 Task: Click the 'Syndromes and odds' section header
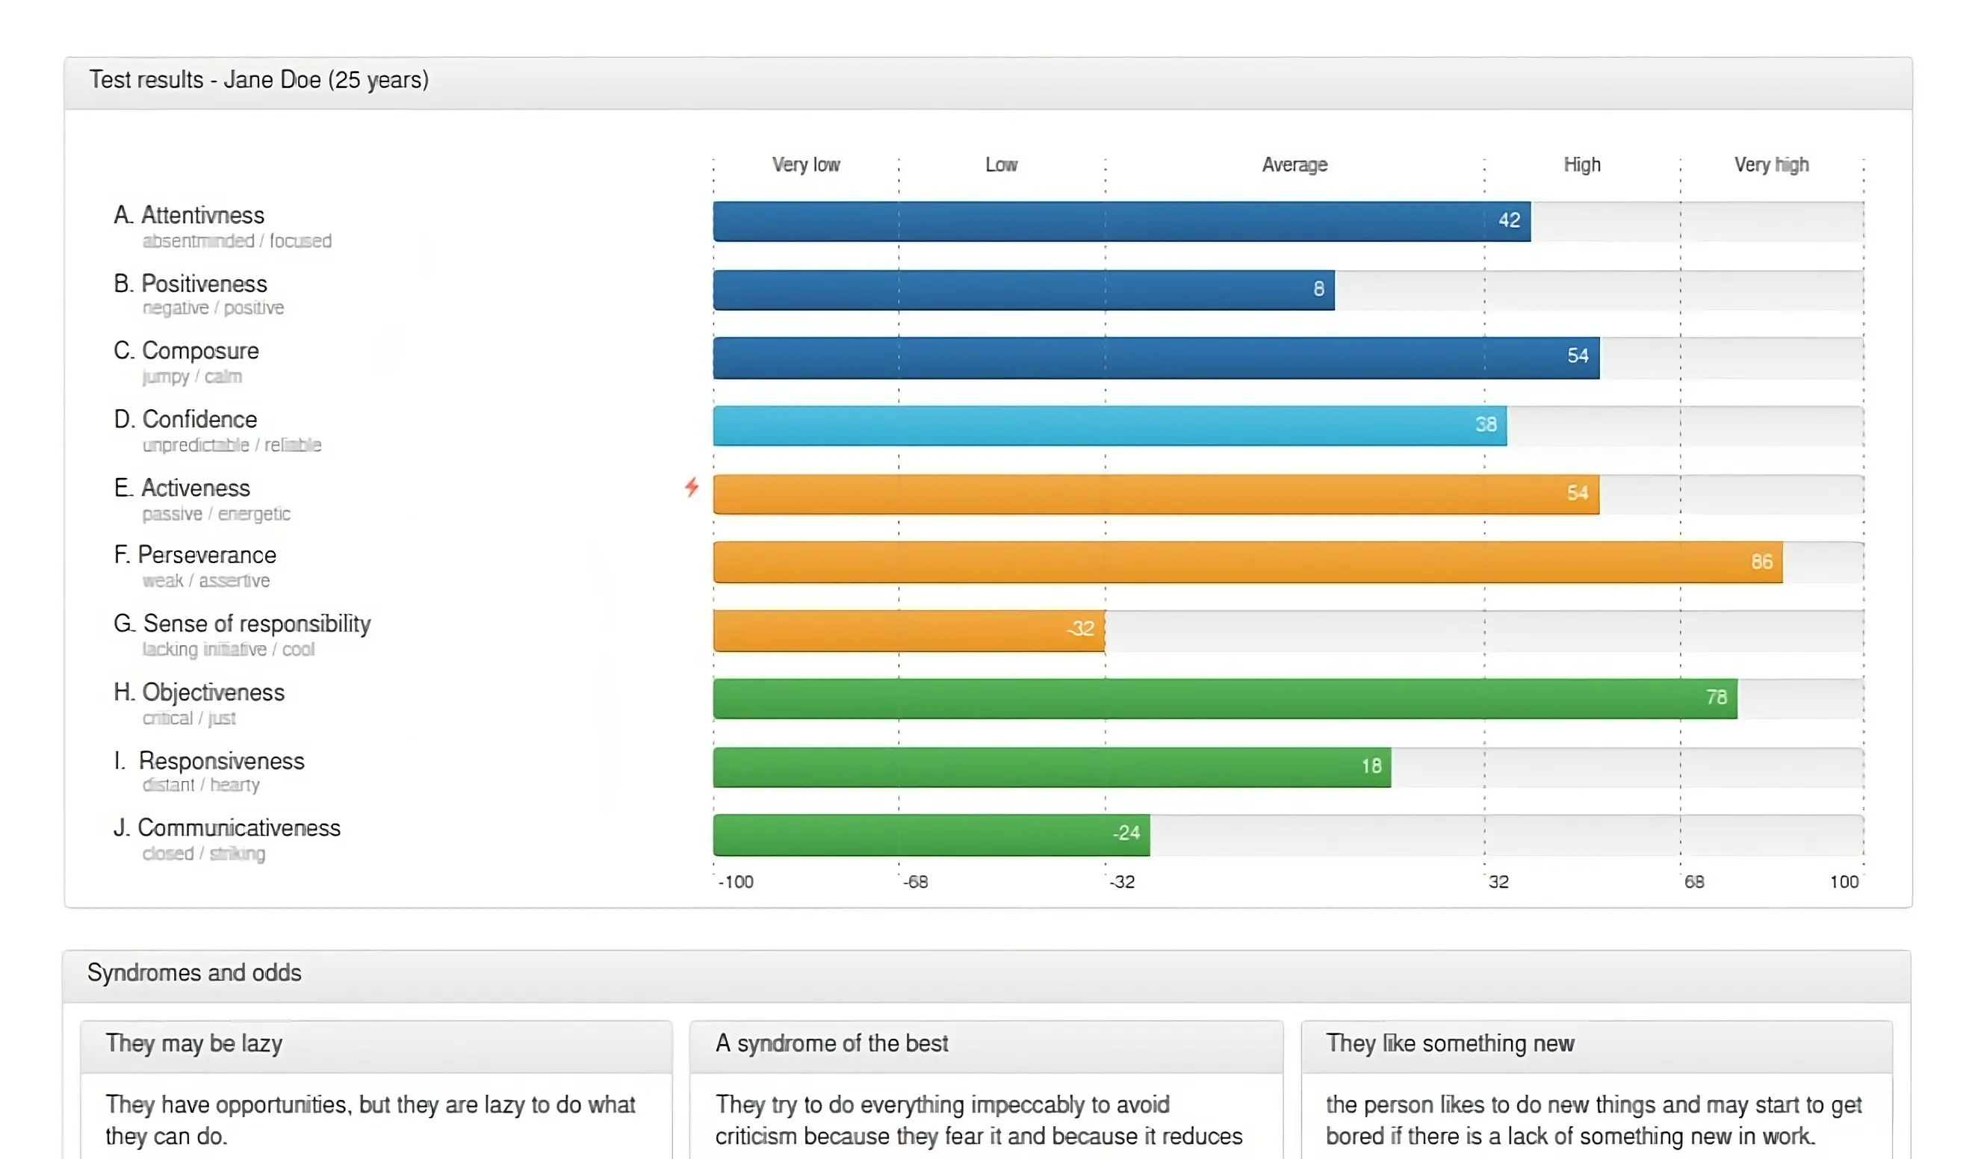coord(194,973)
